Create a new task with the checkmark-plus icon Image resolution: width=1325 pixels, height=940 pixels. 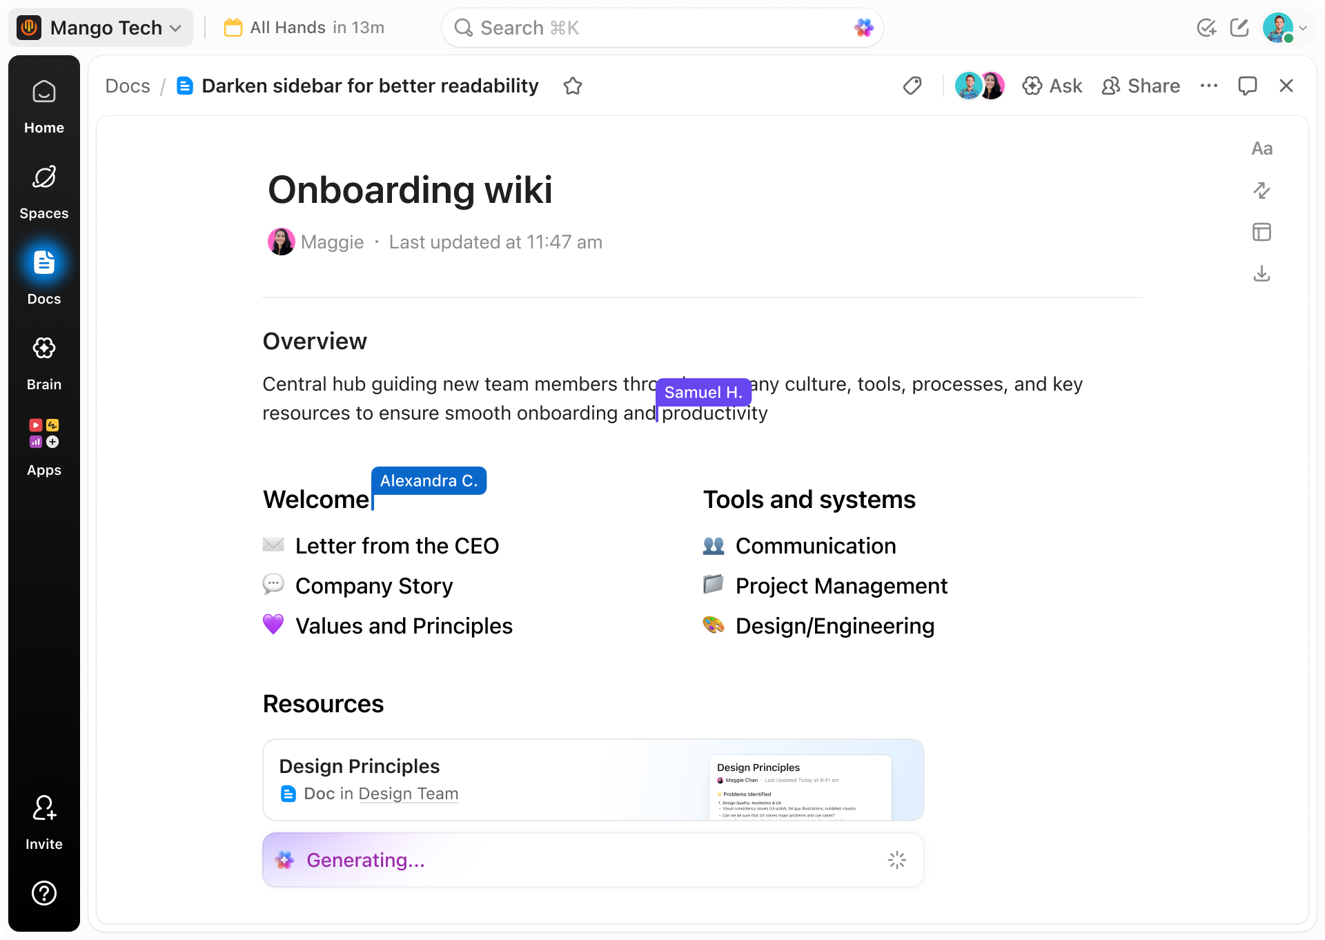click(x=1207, y=28)
